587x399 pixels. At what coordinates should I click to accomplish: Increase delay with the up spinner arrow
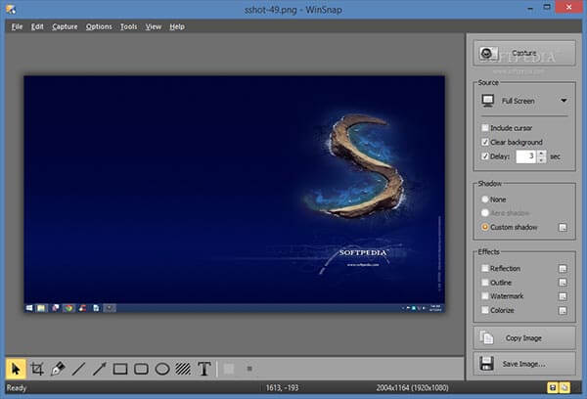[x=541, y=154]
